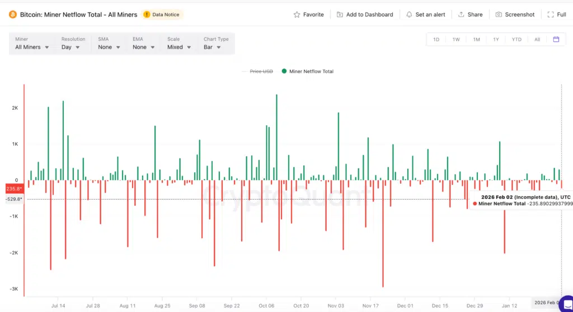Enter Full screen mode
This screenshot has height=312, width=573.
pos(550,15)
